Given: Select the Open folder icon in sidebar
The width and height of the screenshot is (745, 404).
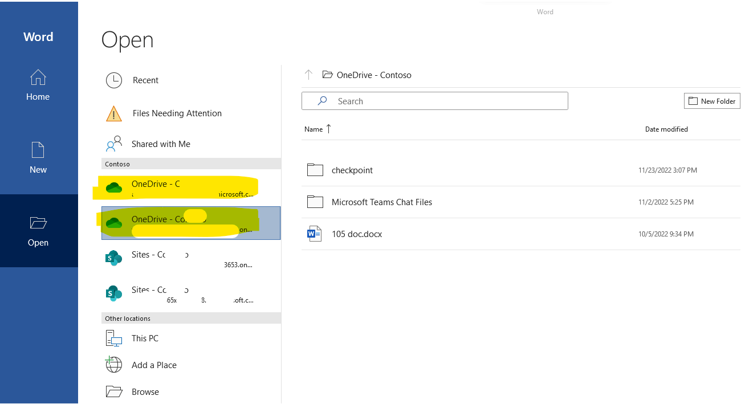Looking at the screenshot, I should [x=38, y=222].
